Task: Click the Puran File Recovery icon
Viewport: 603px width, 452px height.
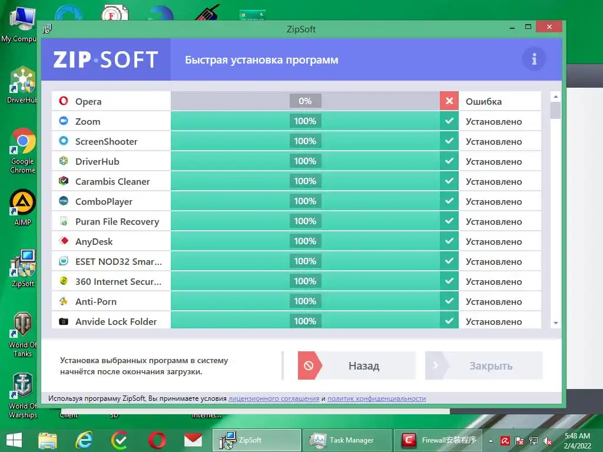Action: click(x=64, y=221)
